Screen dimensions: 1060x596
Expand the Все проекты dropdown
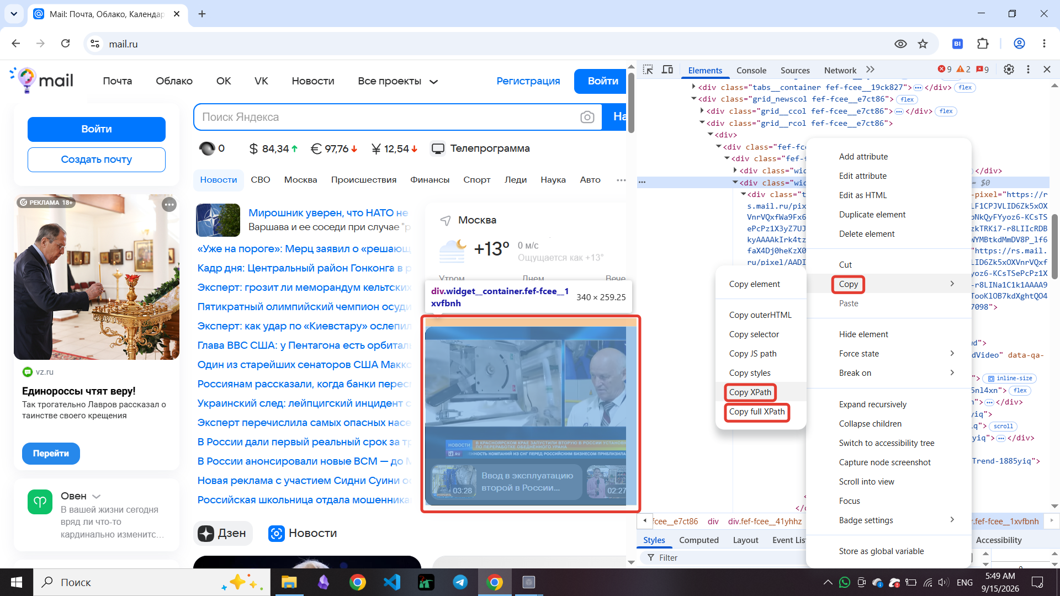pyautogui.click(x=397, y=81)
